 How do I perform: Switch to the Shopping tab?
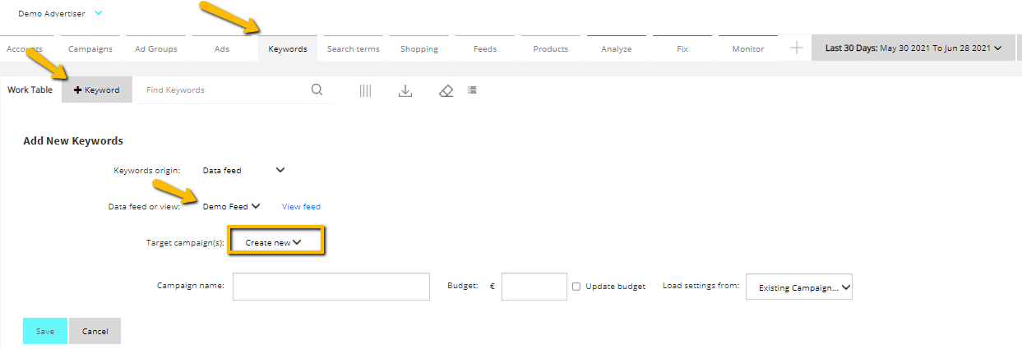point(419,48)
